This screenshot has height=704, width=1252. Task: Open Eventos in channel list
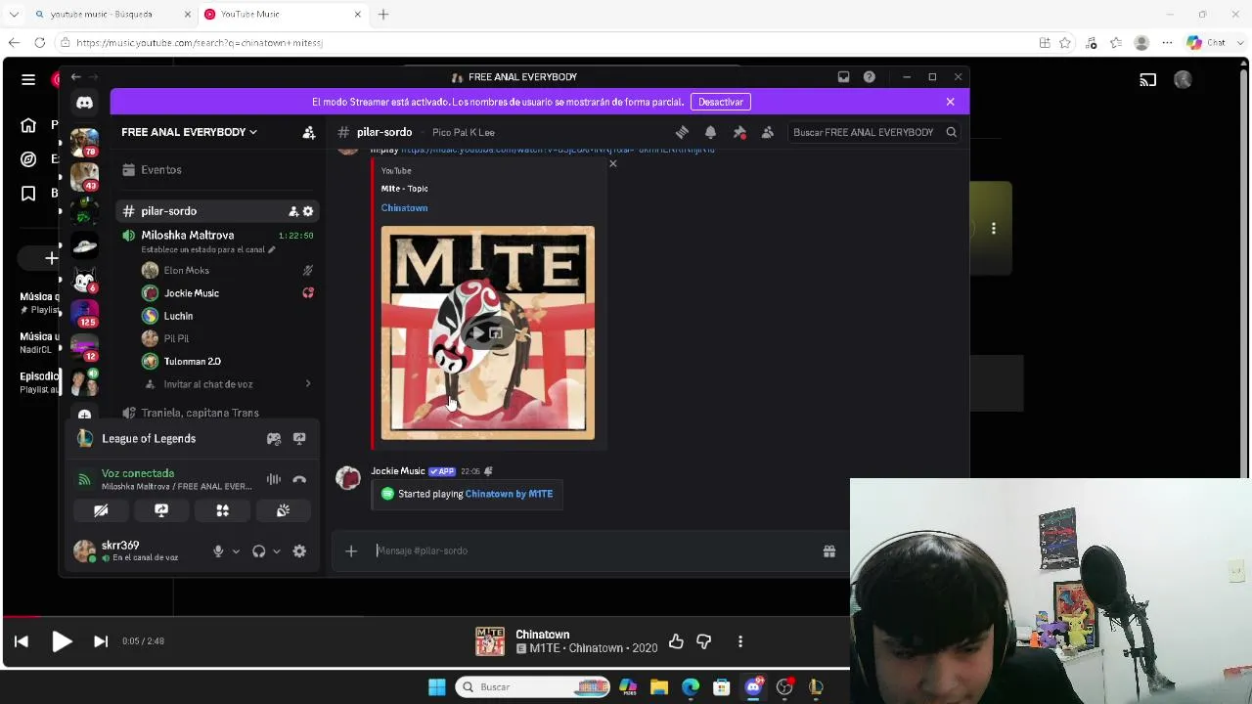coord(217,170)
